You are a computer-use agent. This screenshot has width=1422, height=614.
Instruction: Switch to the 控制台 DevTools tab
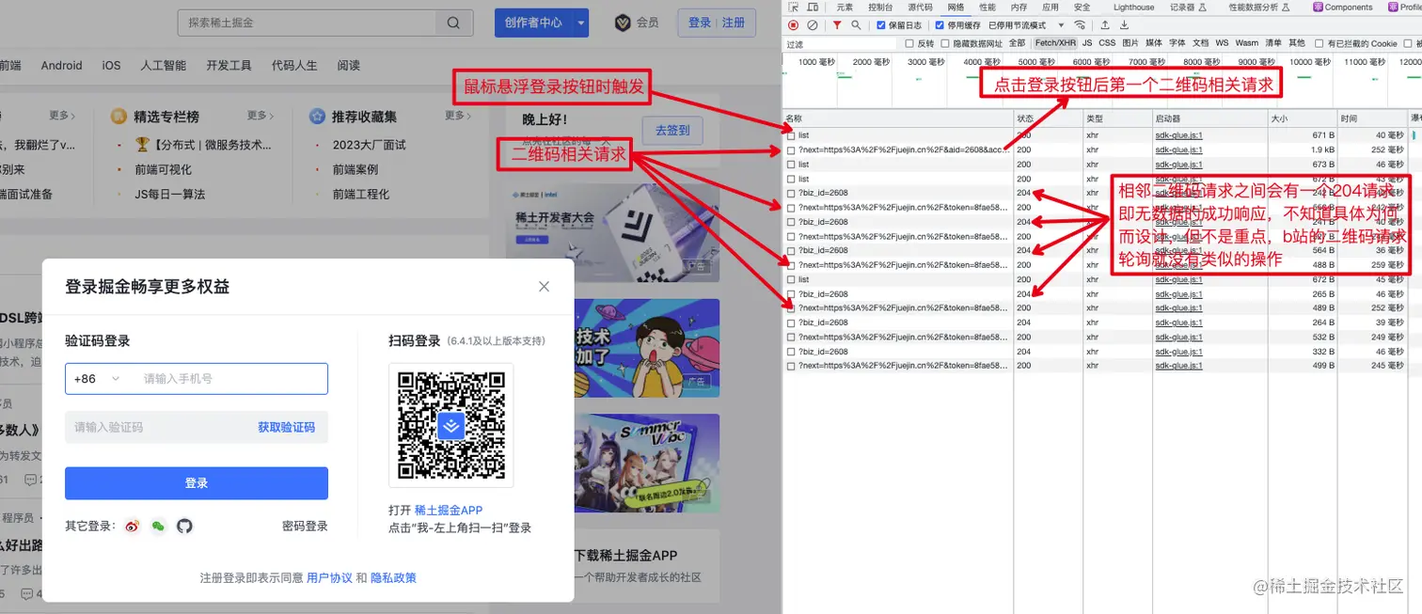pos(879,7)
